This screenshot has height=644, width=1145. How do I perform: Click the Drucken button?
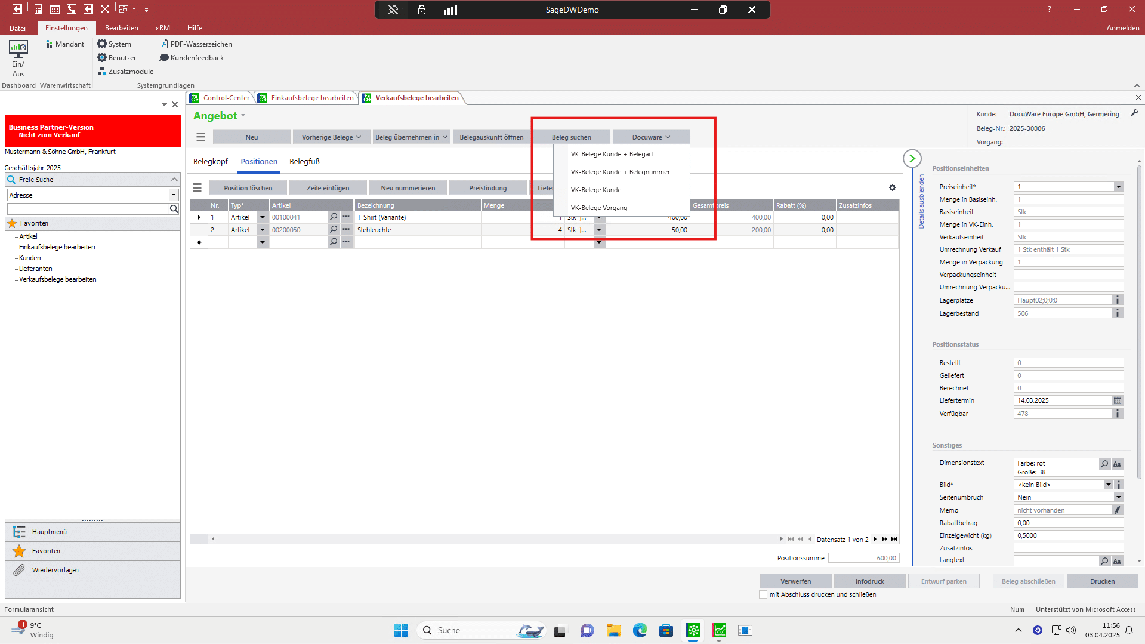1101,581
